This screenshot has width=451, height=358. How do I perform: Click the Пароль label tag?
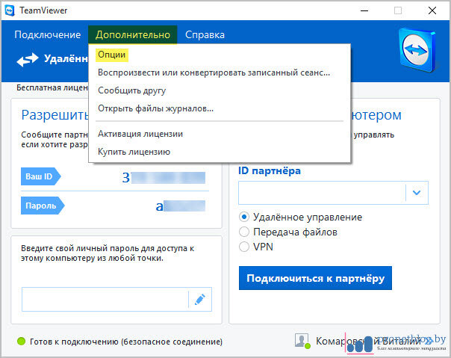pyautogui.click(x=43, y=206)
